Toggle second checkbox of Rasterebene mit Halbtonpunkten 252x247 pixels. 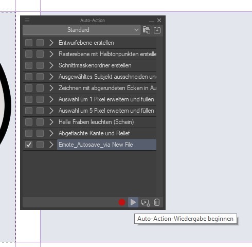[x=40, y=54]
